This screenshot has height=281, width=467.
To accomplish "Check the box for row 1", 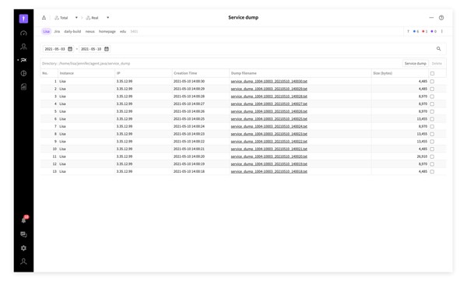I will pos(432,82).
